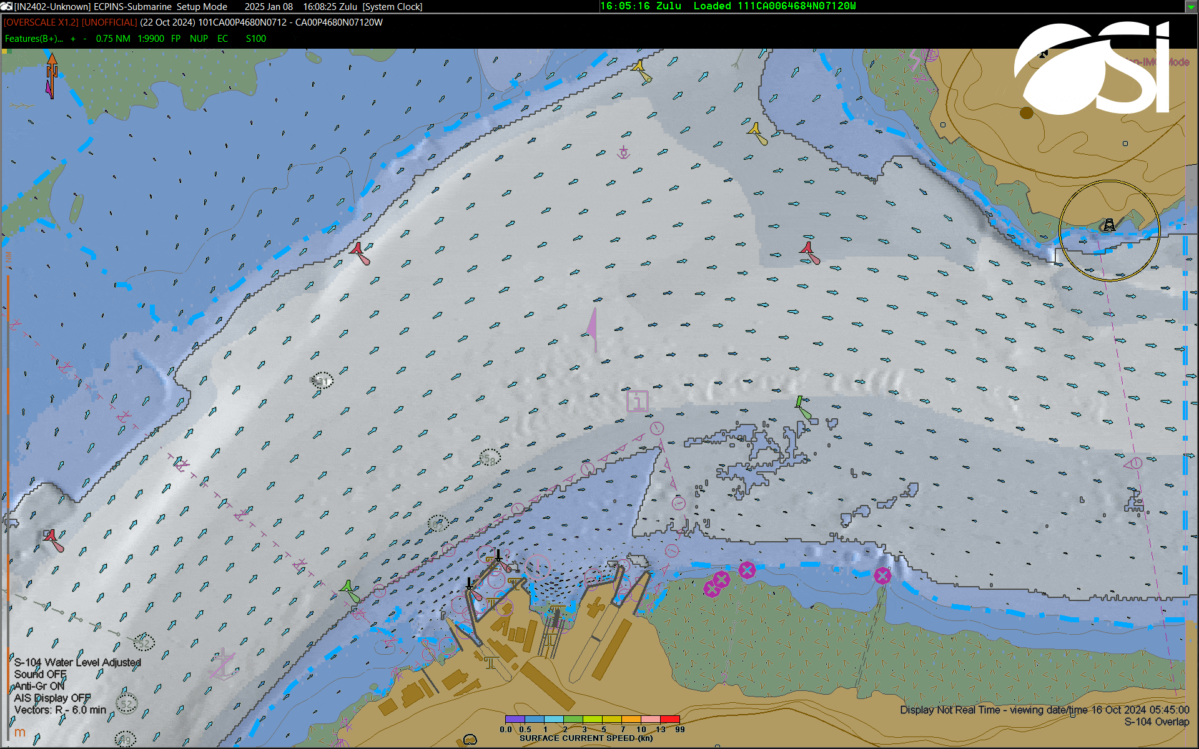Click the ECPINS application icon in title bar
Image resolution: width=1199 pixels, height=749 pixels.
coord(6,6)
